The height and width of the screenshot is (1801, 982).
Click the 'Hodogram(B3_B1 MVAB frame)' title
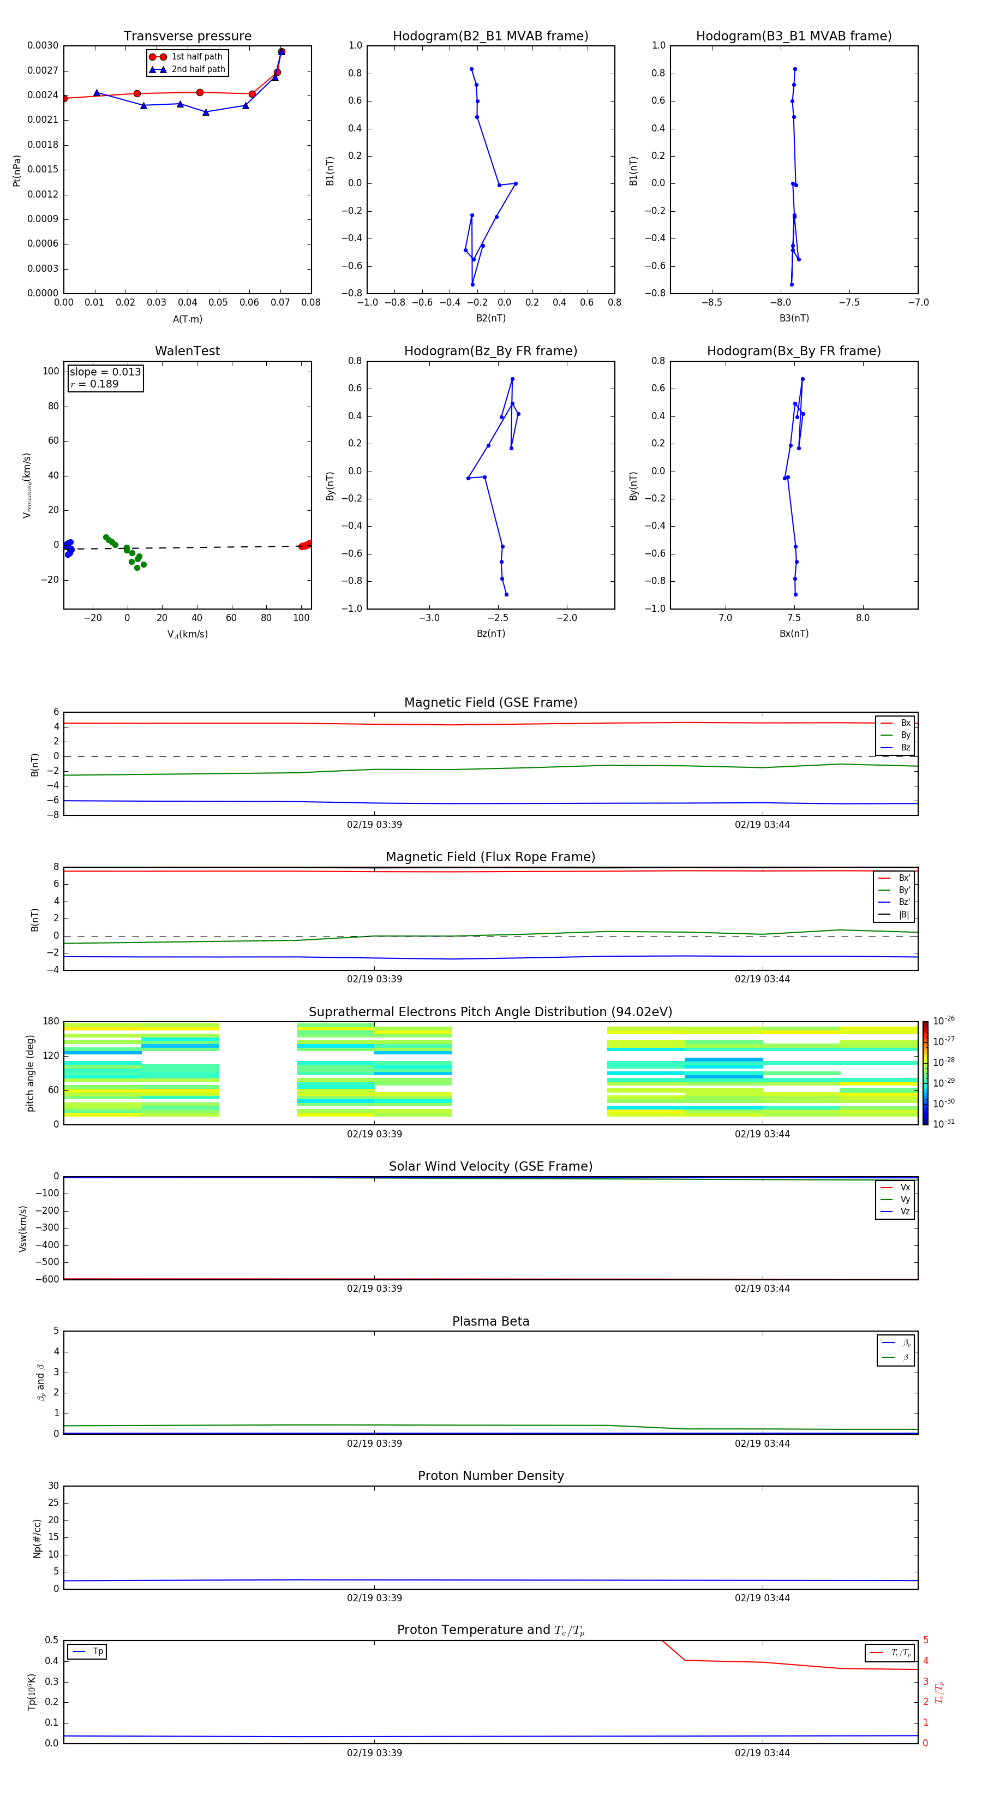794,37
